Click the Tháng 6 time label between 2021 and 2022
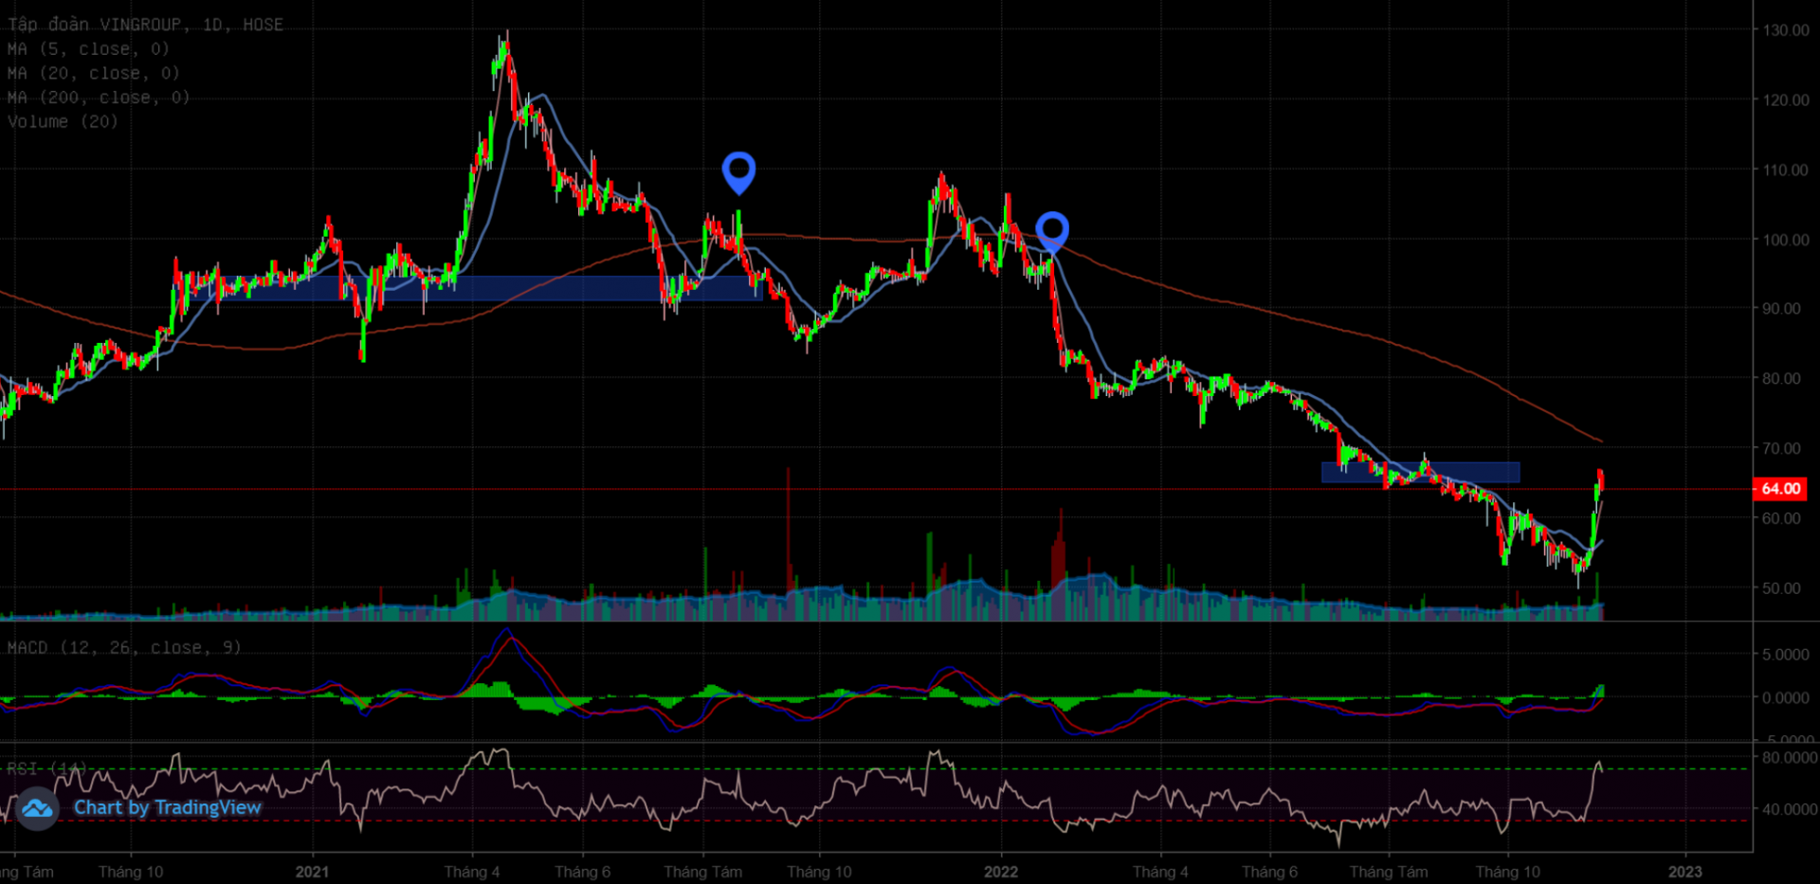 point(583,872)
